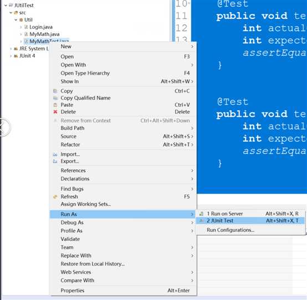Viewport: 307px width, 300px height.
Task: Choose Restore from Local History...
Action: pyautogui.click(x=123, y=264)
